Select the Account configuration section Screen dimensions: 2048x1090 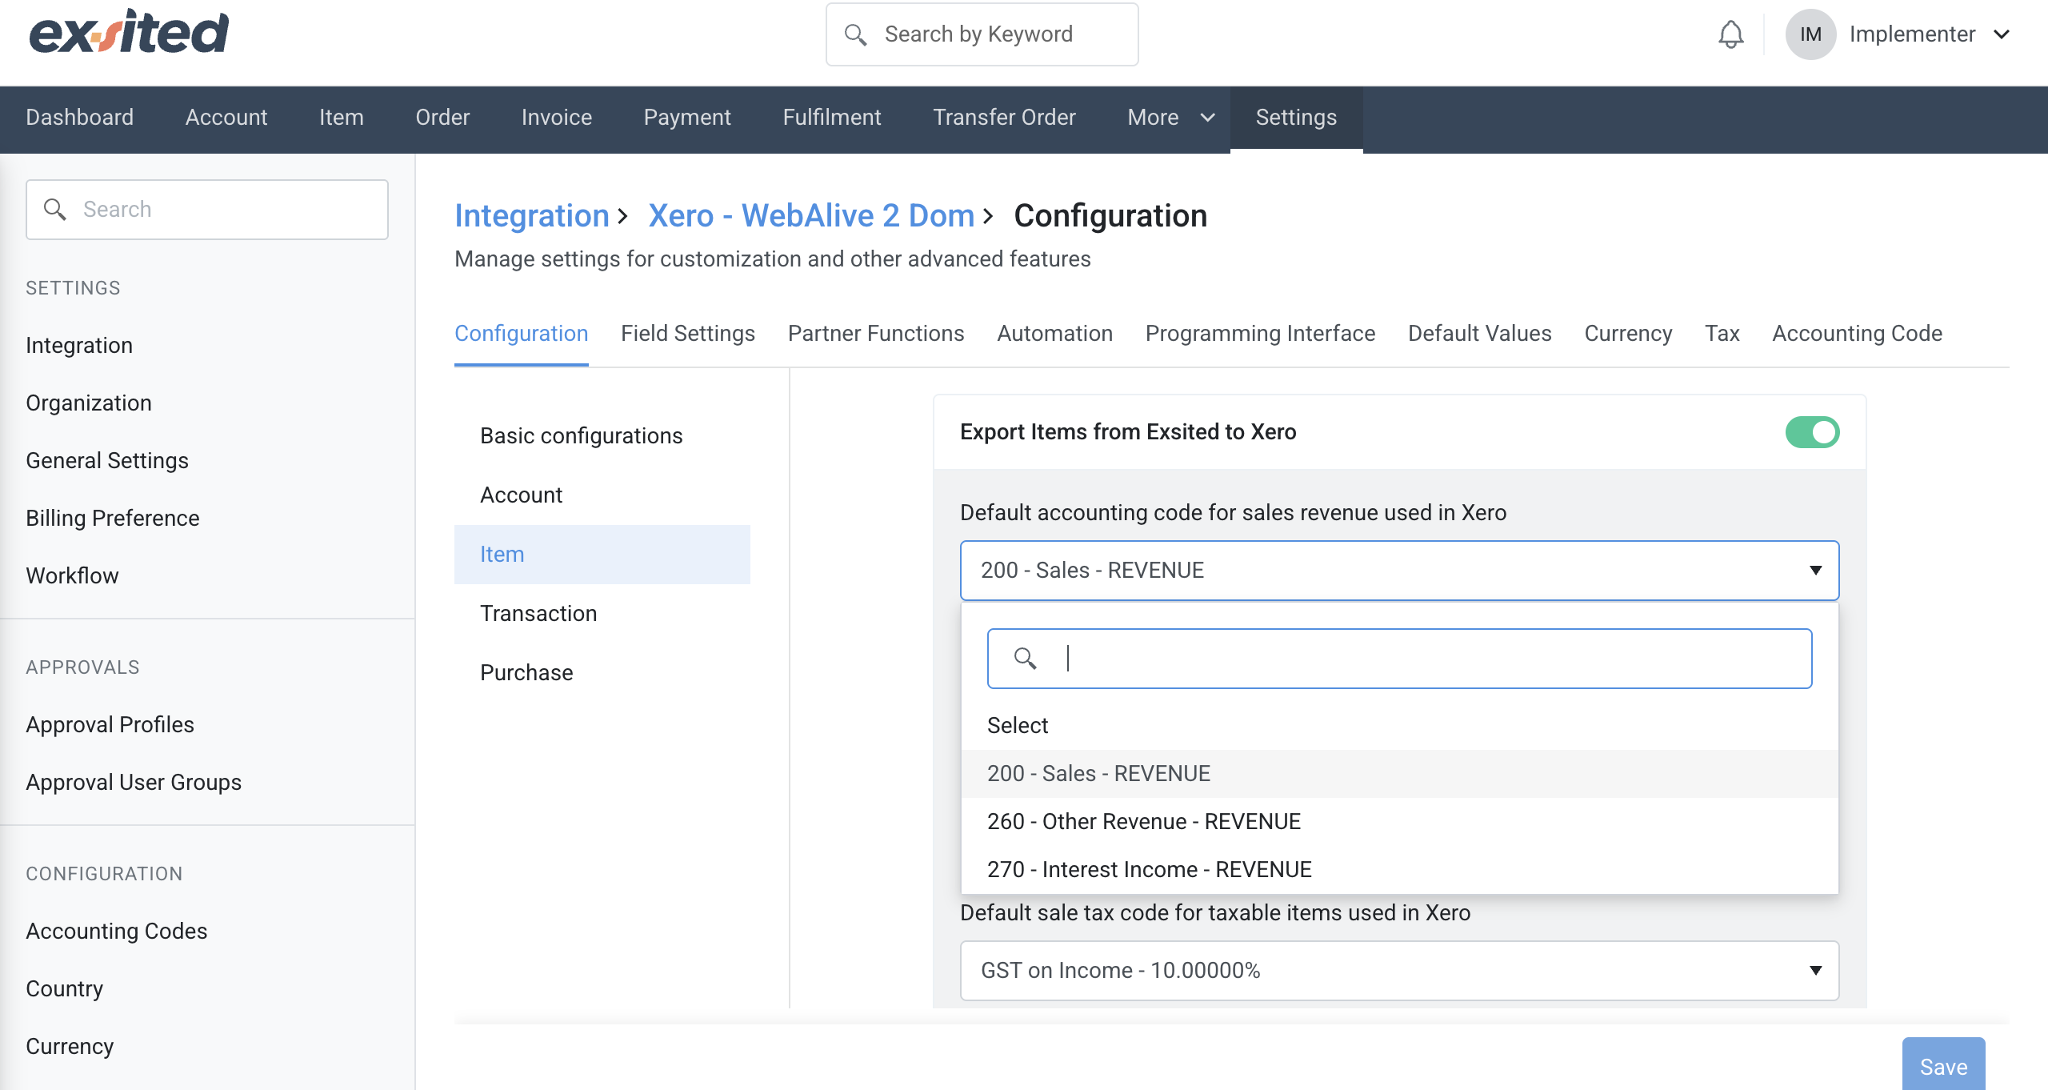pos(602,495)
